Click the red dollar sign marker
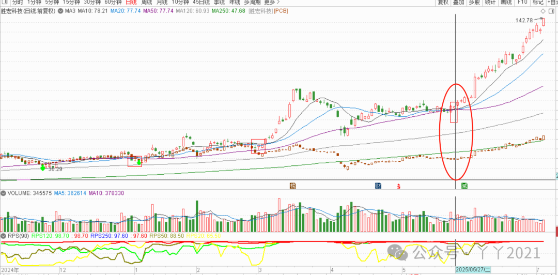Viewport: 558px width, 275px height. coord(398,186)
